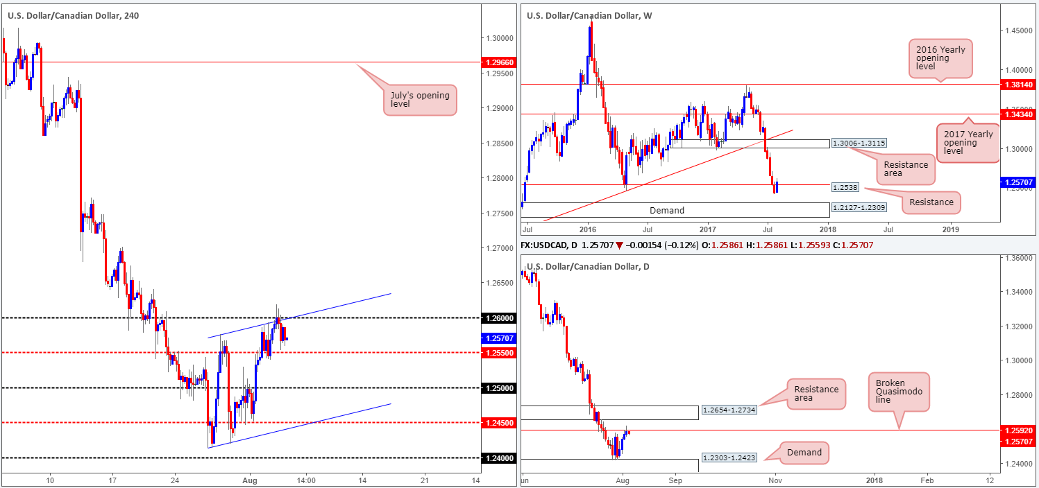The width and height of the screenshot is (1039, 488).
Task: Select the weekly Resistance callout near 1.2538
Action: 931,202
